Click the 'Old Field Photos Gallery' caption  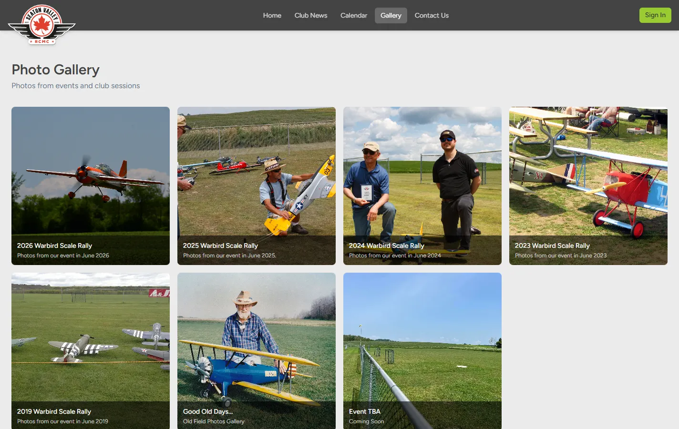click(x=214, y=421)
